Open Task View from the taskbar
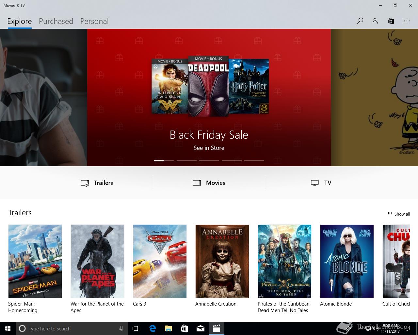Screen dimensions: 418x335 click(136, 328)
